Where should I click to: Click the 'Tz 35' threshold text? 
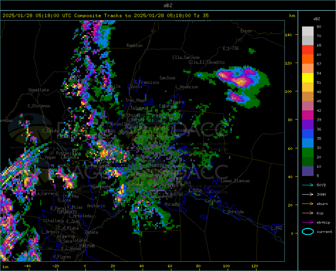pos(201,16)
